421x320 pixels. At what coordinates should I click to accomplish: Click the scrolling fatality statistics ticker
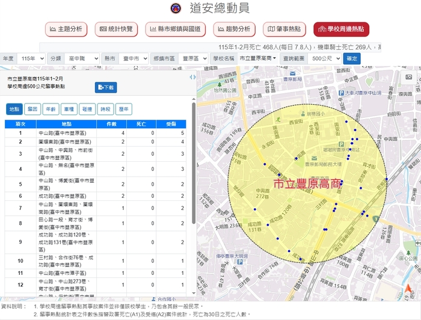210,48
